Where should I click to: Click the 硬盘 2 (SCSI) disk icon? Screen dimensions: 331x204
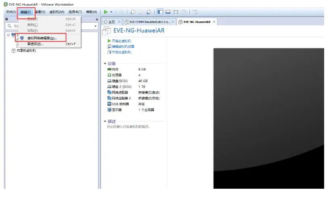point(109,87)
